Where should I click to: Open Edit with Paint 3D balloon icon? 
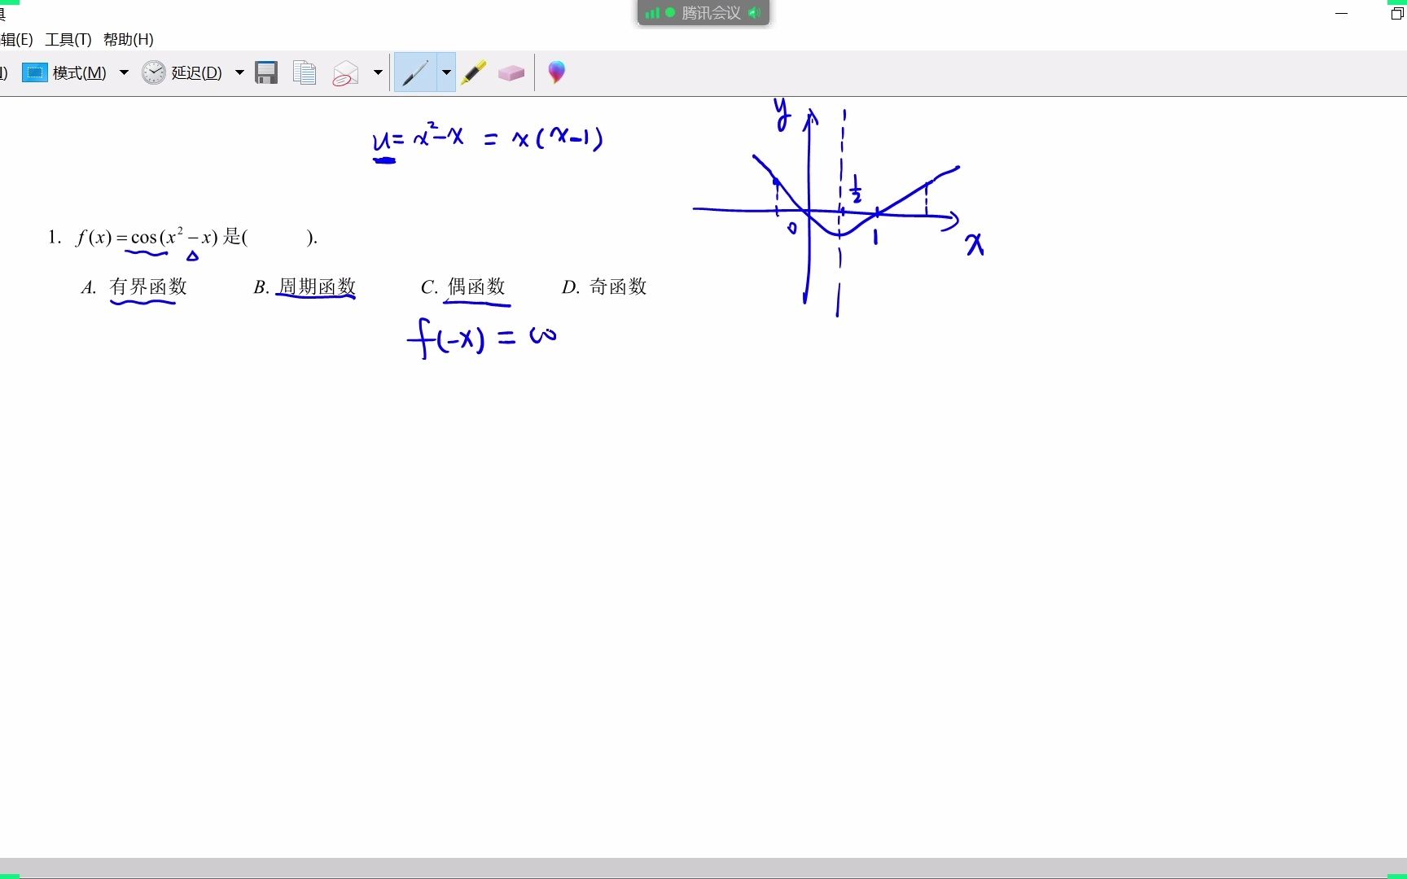(556, 72)
